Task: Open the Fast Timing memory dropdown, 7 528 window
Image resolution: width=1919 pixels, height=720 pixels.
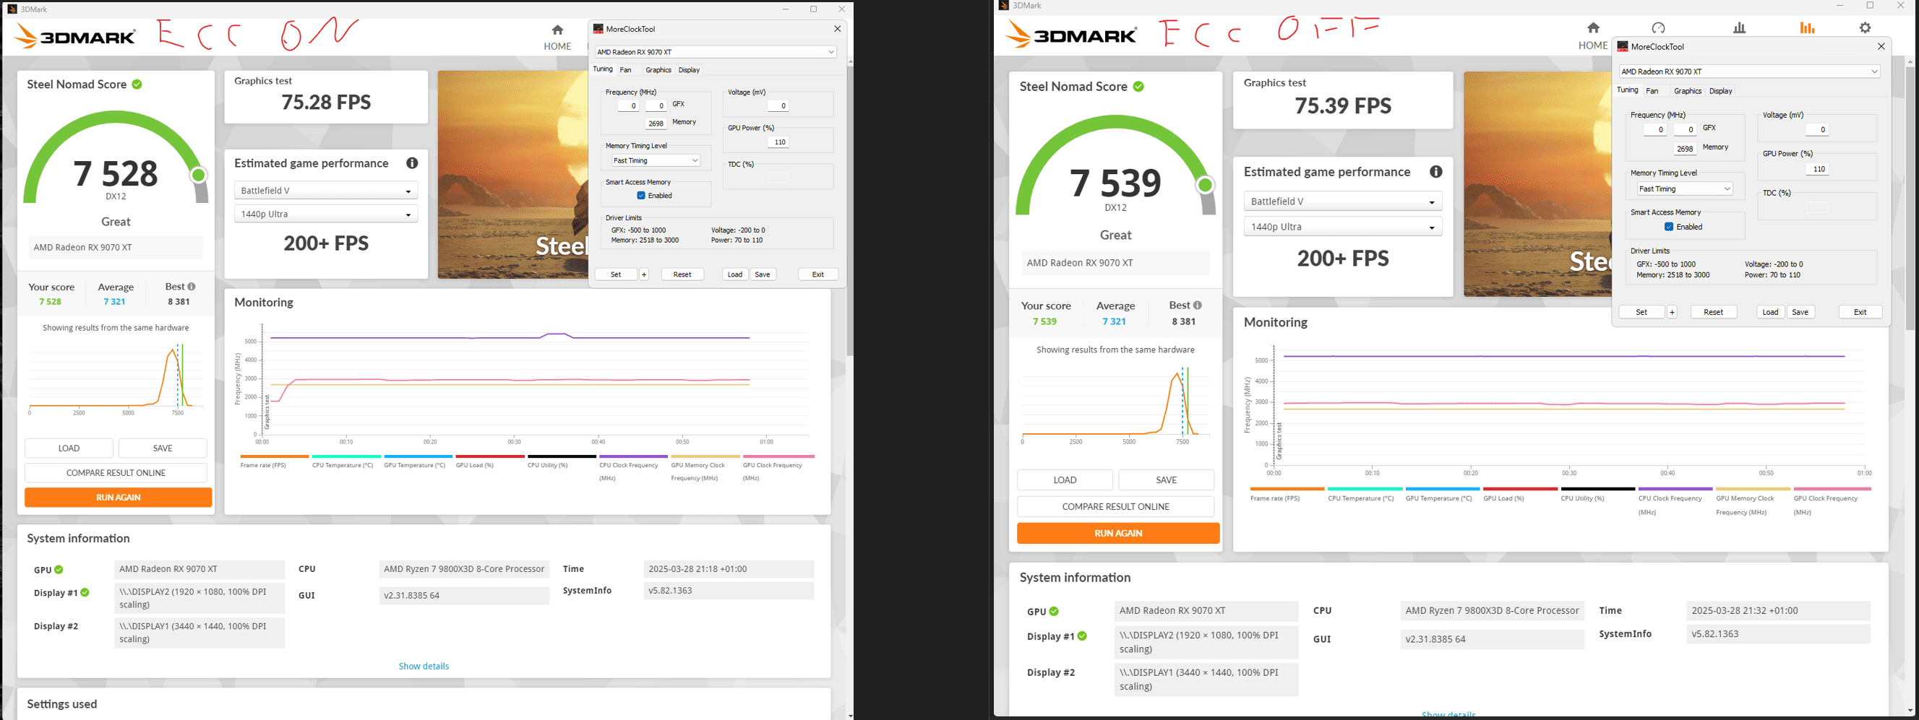Action: coord(656,161)
